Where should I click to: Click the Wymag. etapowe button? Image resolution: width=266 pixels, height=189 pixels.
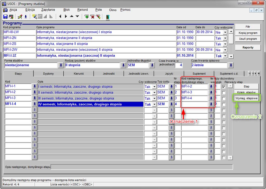point(246,98)
